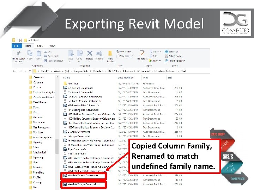Click Invert selection in ribbon
Viewport: 254px width, 190px height.
click(x=175, y=61)
